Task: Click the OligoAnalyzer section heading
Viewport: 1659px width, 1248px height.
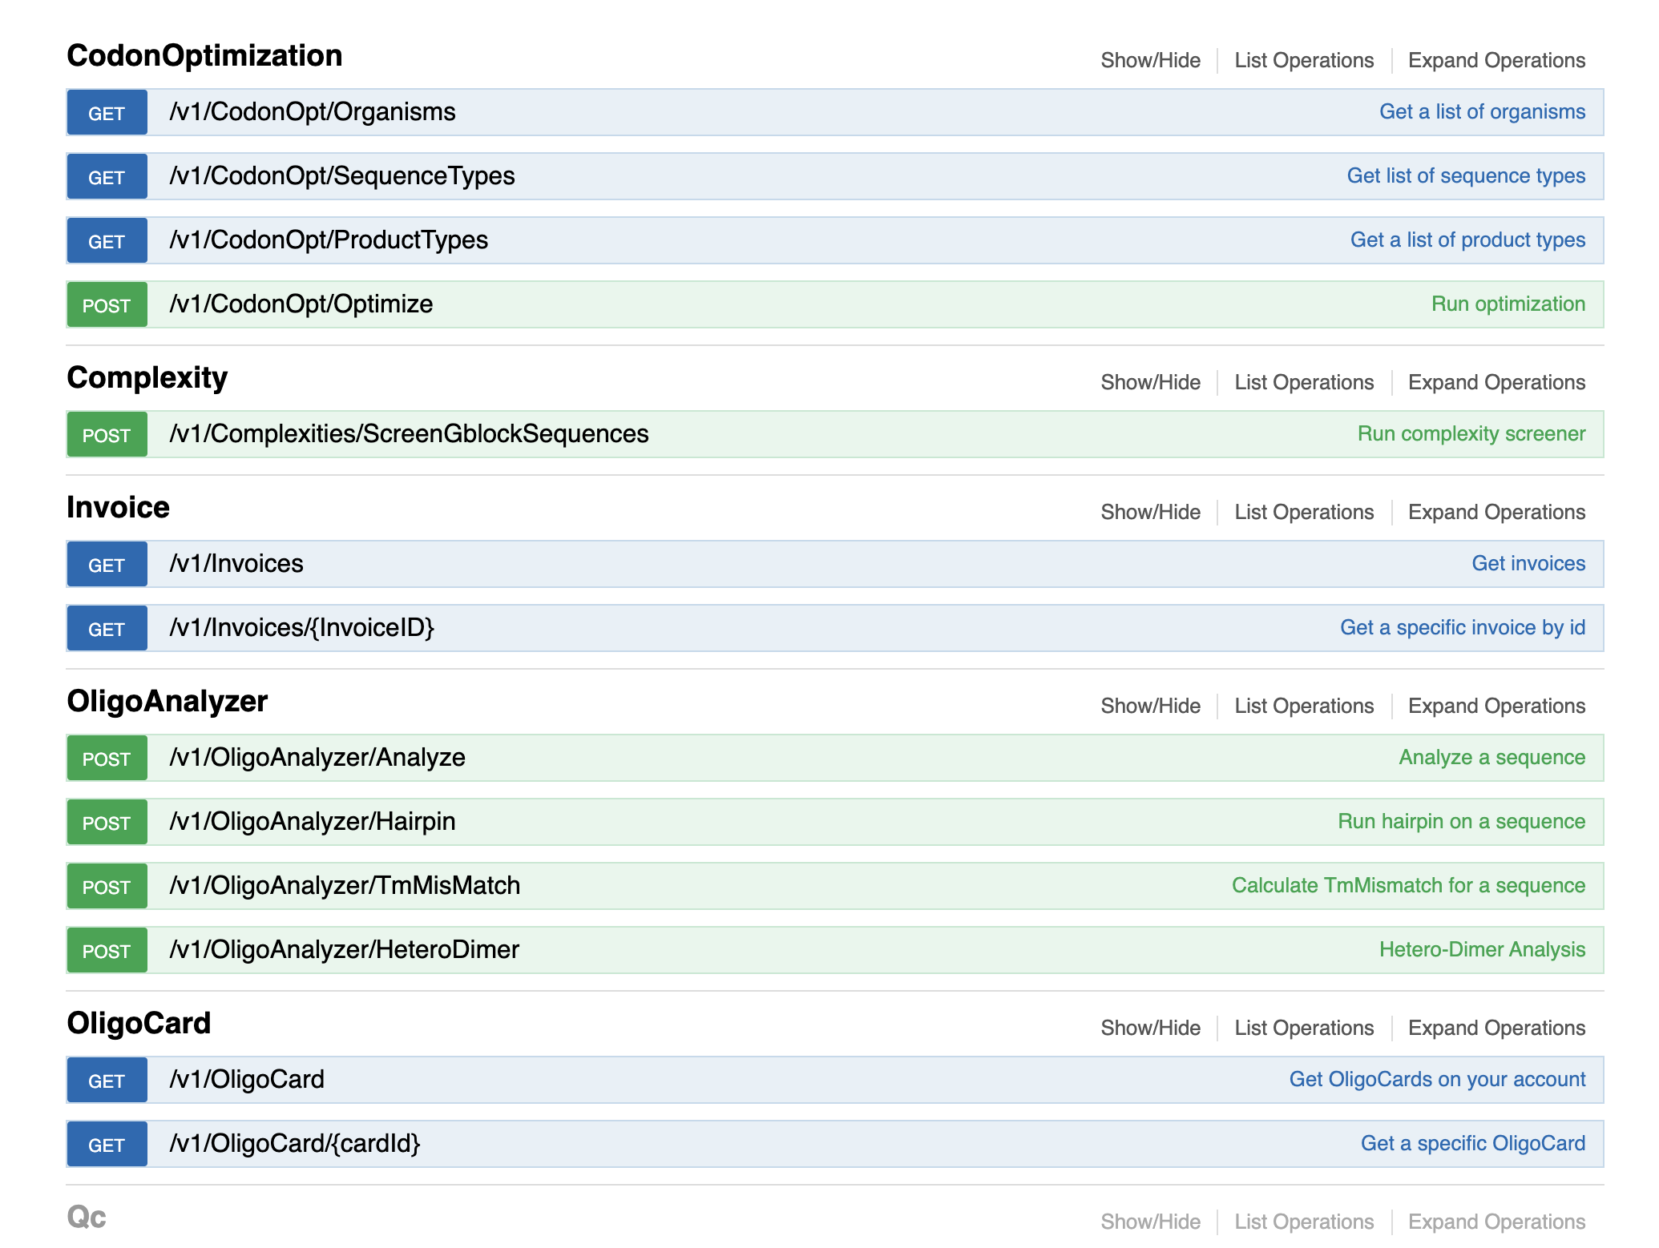Action: click(168, 701)
